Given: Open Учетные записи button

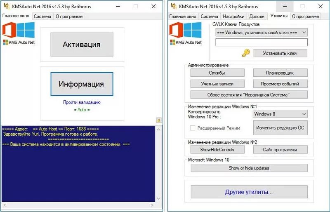Looking at the screenshot, I should pos(217,84).
